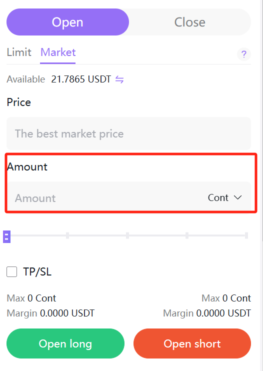Click the Open long button
Image resolution: width=263 pixels, height=371 pixels.
tap(65, 343)
